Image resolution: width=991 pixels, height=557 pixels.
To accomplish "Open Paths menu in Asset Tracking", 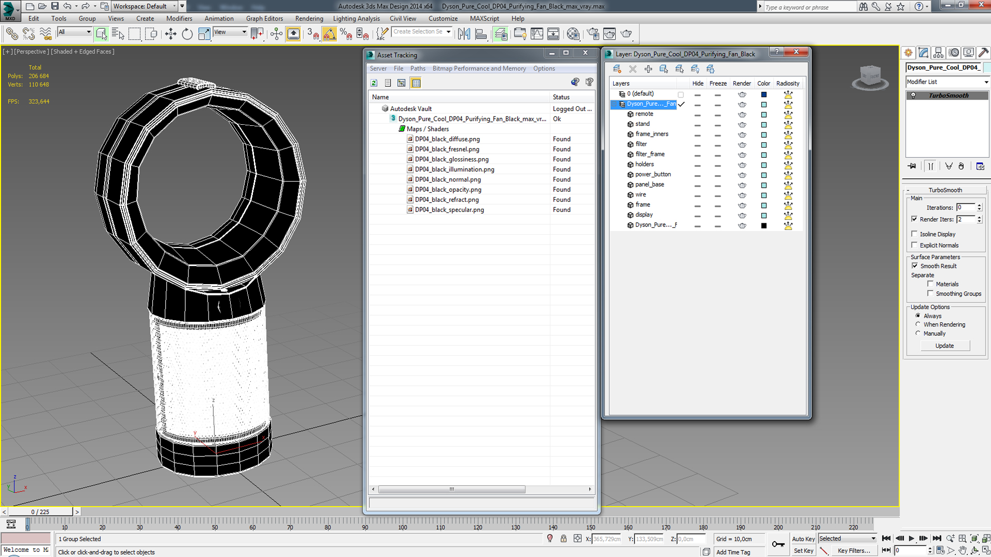I will (418, 69).
